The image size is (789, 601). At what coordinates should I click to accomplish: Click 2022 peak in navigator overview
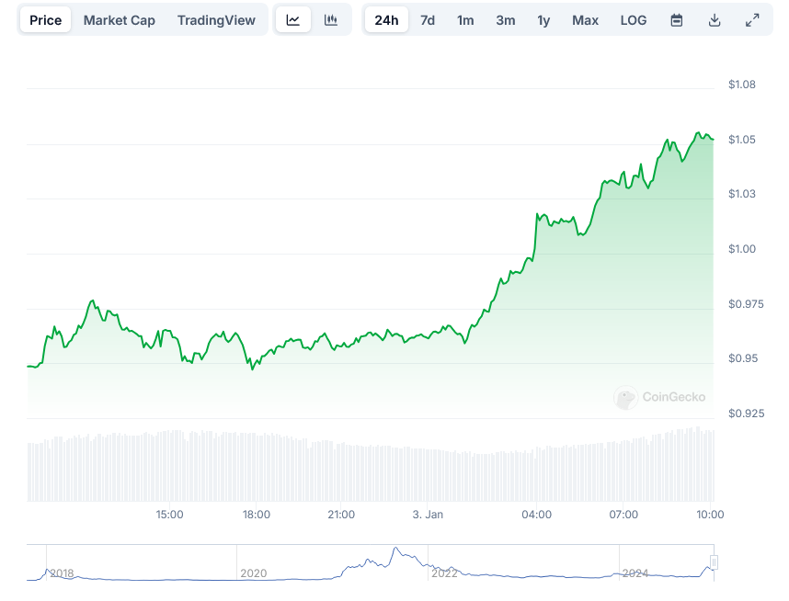click(x=396, y=552)
